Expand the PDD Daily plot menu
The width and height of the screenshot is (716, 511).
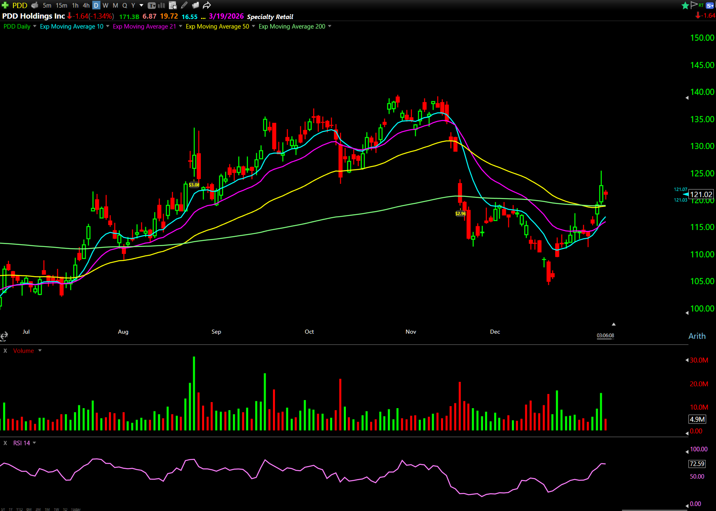click(35, 26)
